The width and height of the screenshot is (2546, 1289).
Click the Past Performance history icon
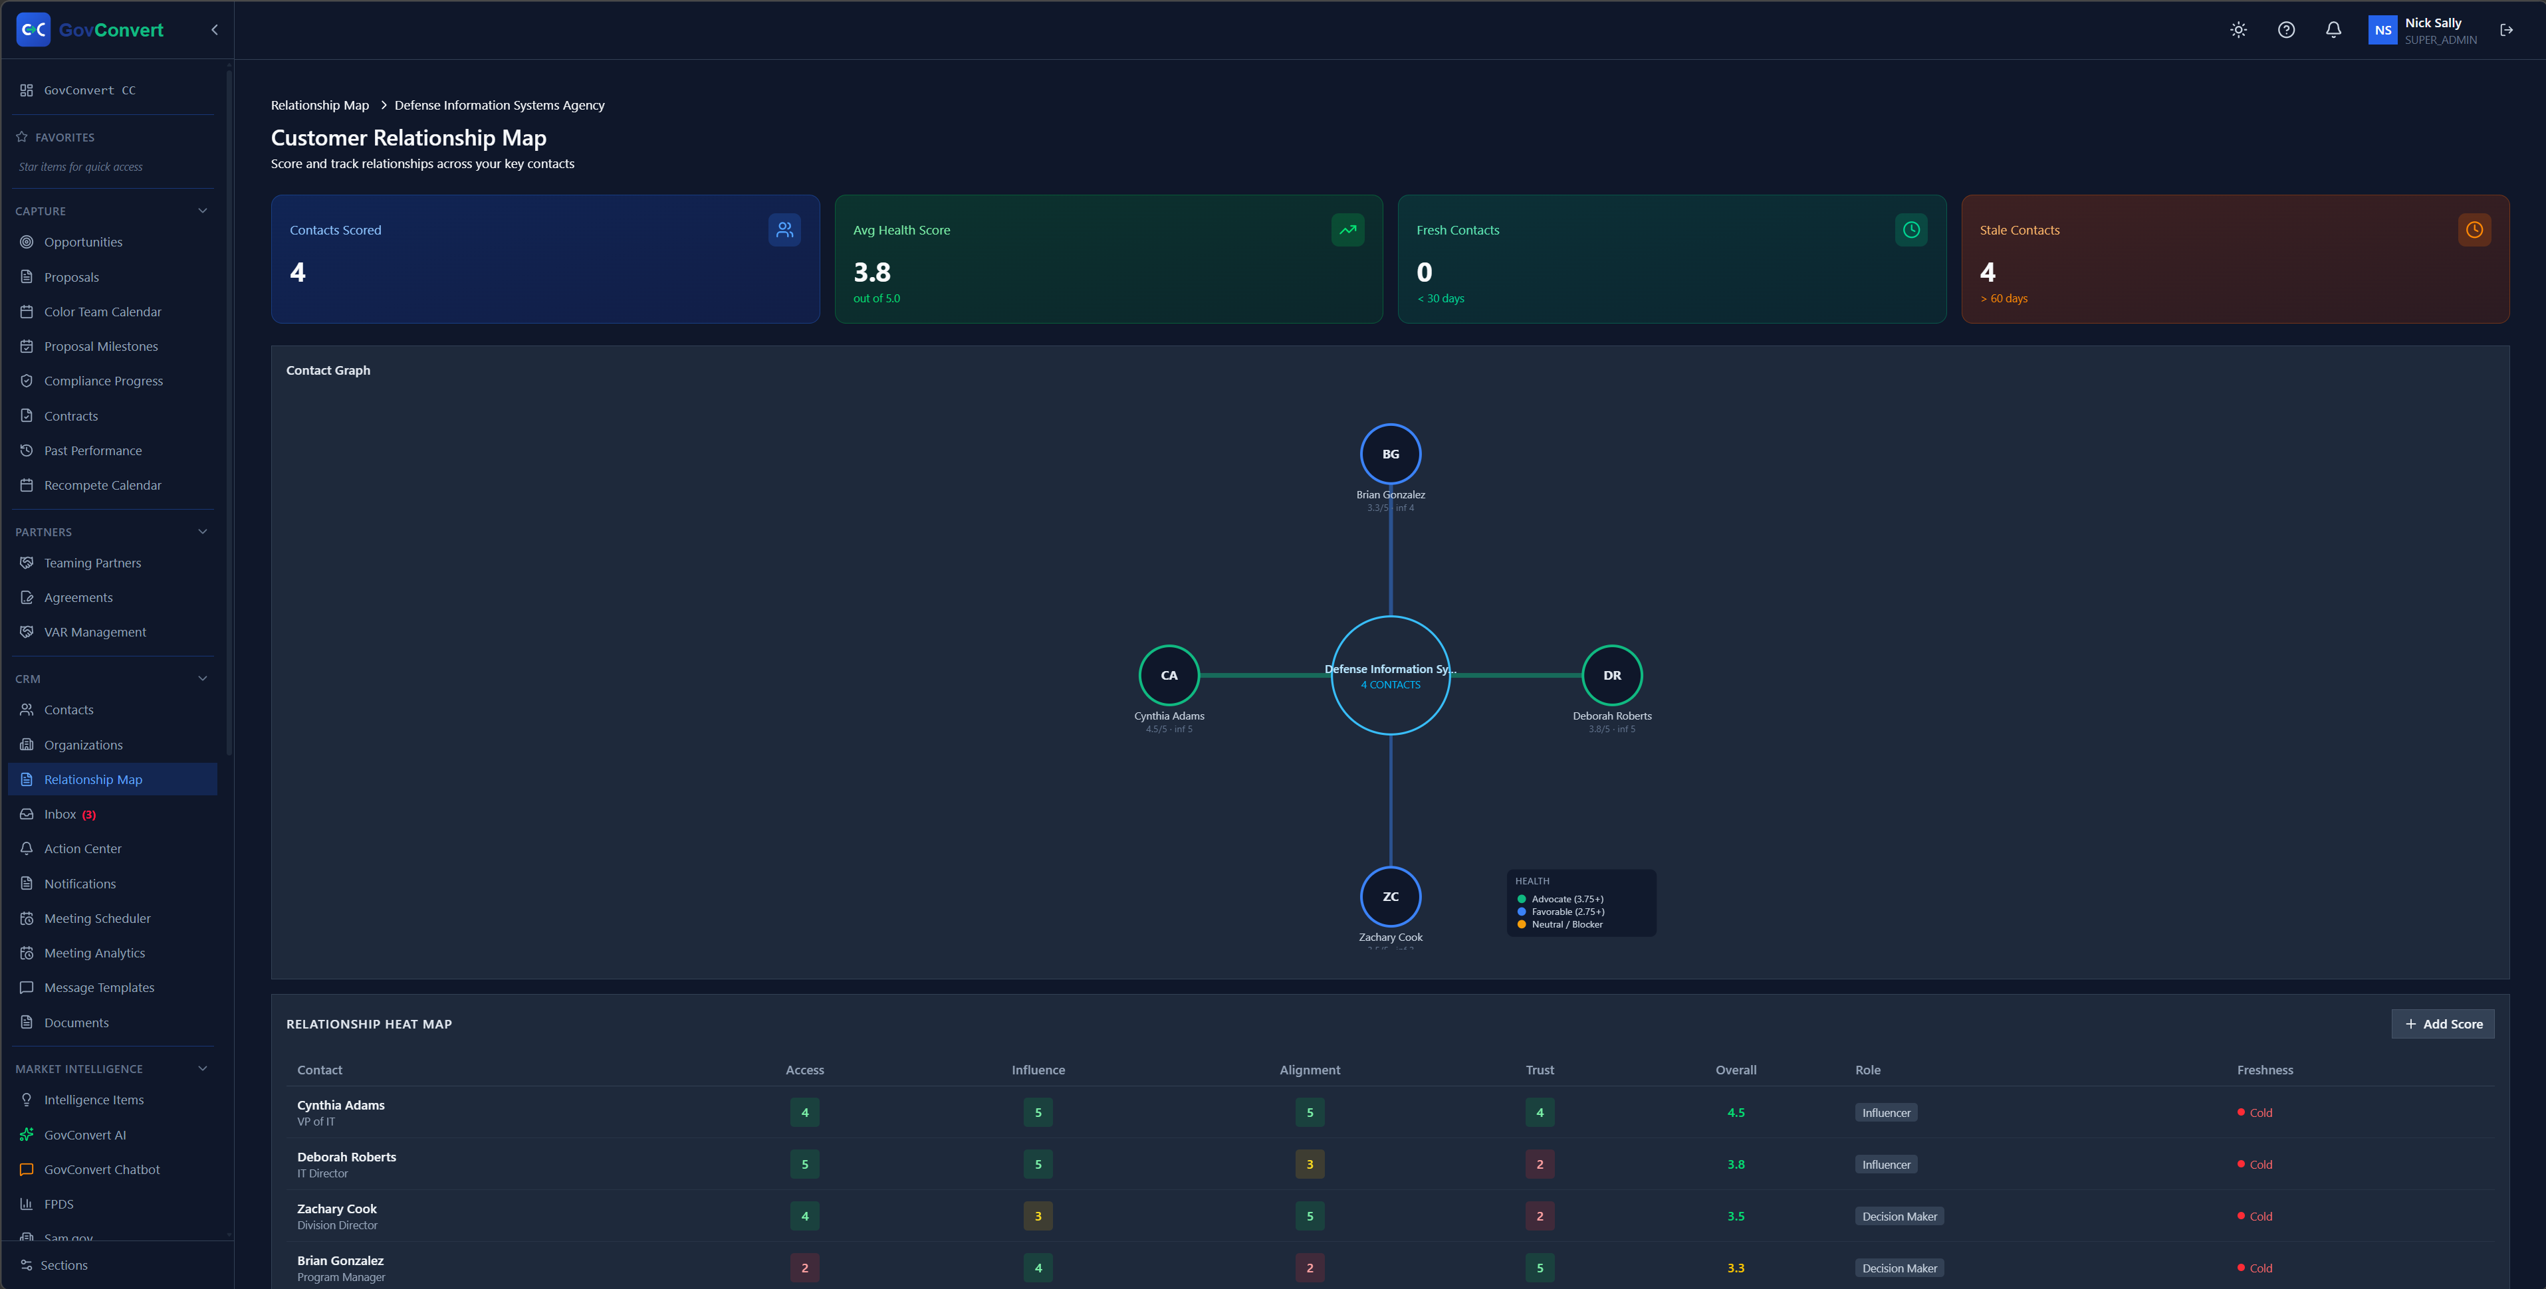tap(27, 450)
